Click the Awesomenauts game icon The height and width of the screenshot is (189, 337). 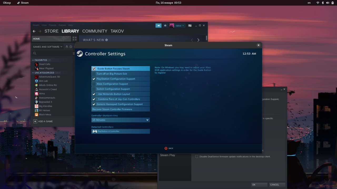click(36, 98)
